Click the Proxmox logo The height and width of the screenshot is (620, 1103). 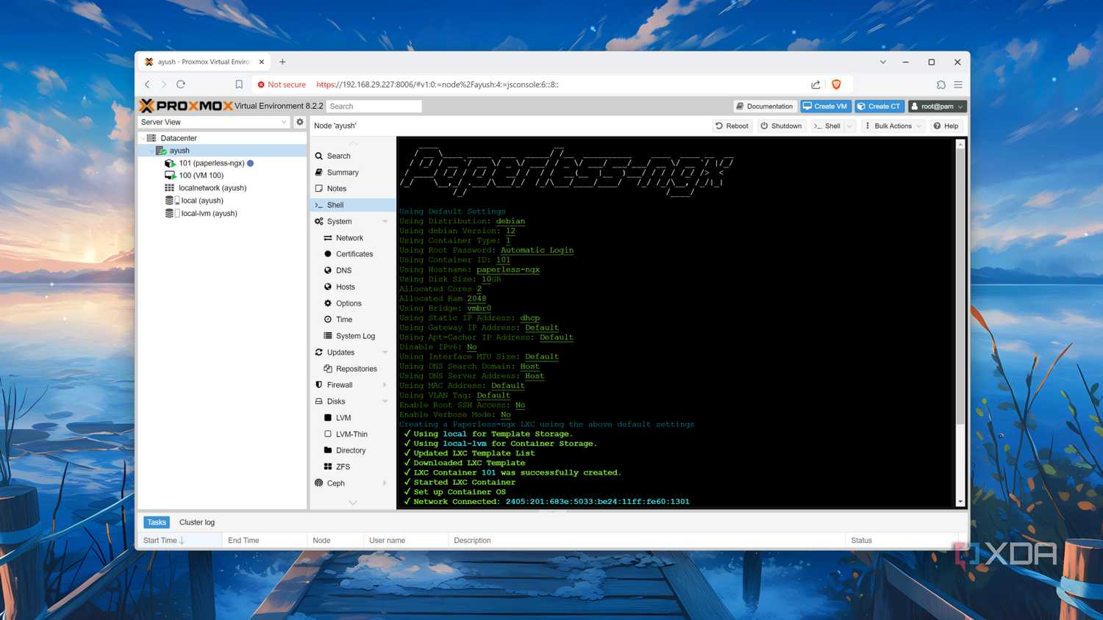point(186,106)
